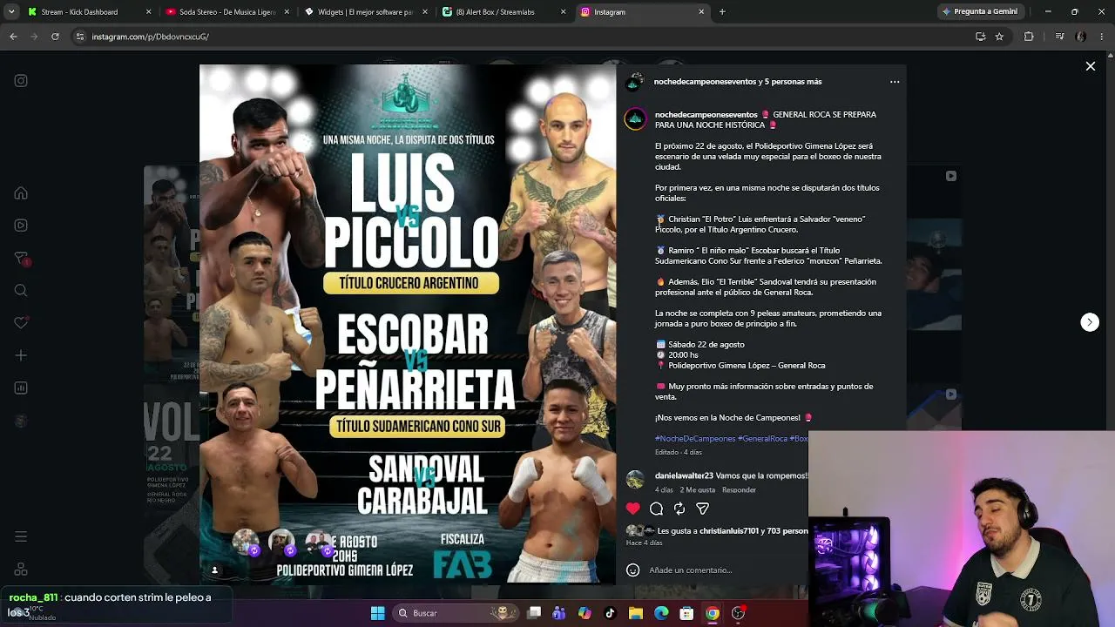Open the Chrome extensions puzzle icon
This screenshot has height=627, width=1115.
coord(1029,37)
